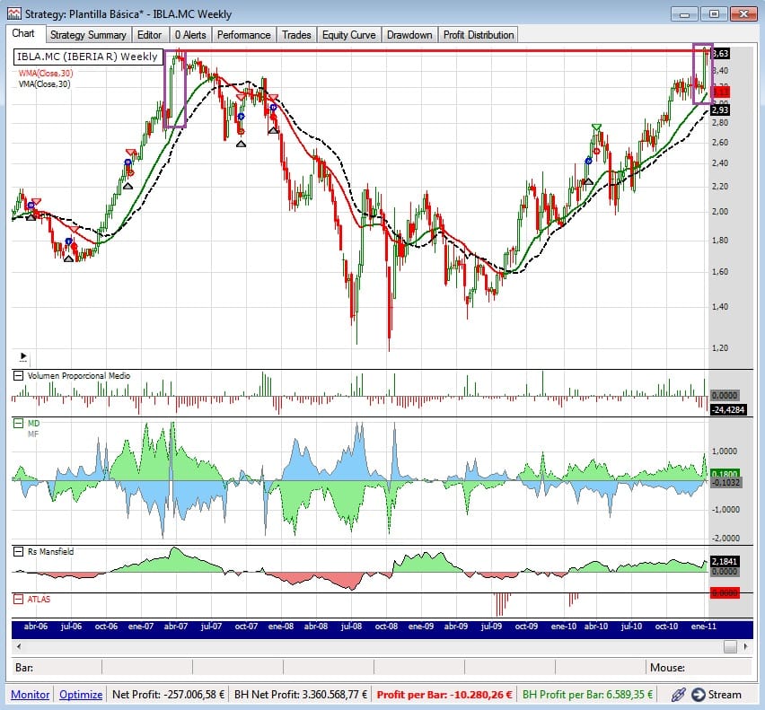Screen dimensions: 765x710
Task: Click the horizontal scrollbar thumb below chart
Action: (730, 646)
